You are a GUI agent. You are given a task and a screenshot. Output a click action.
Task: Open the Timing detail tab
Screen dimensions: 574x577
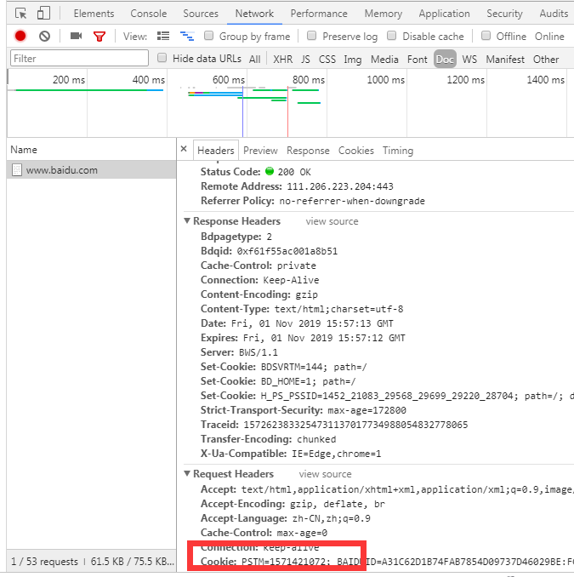tap(398, 151)
